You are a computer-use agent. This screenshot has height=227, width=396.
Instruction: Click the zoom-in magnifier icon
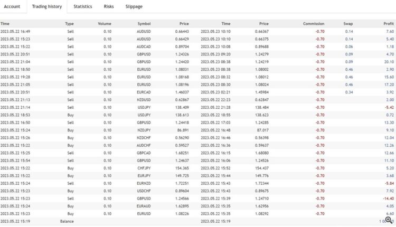(x=389, y=219)
